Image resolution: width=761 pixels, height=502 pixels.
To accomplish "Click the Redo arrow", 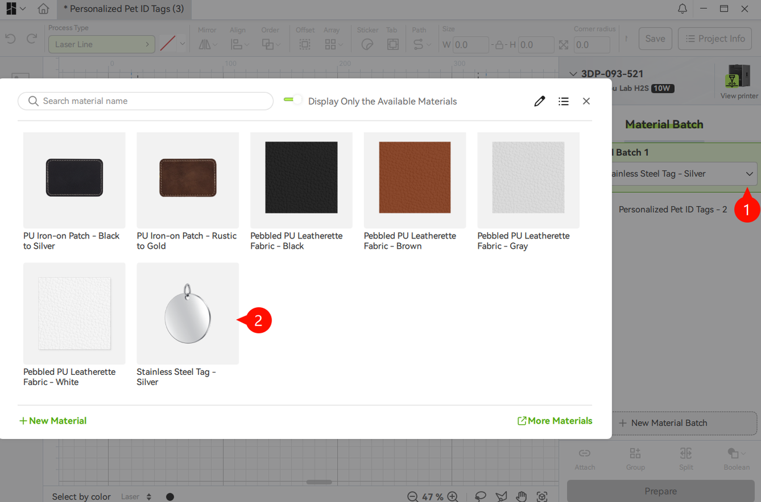I will (32, 39).
